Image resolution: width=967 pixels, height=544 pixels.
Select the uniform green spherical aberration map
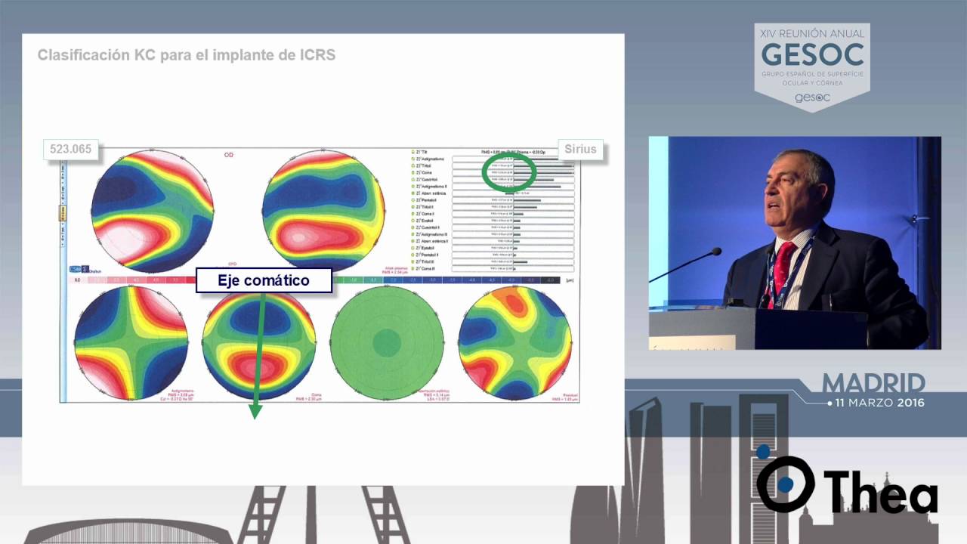[x=387, y=342]
